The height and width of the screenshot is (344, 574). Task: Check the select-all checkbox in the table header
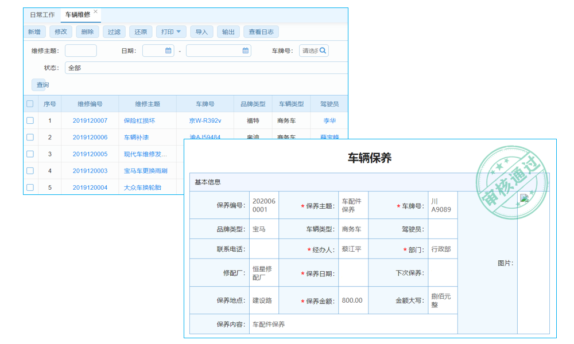click(31, 103)
